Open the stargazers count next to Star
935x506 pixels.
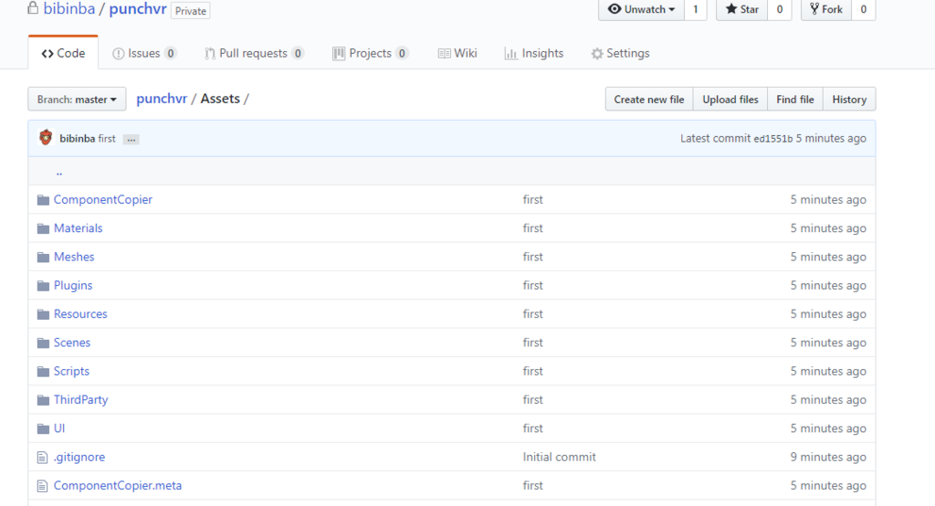click(780, 9)
